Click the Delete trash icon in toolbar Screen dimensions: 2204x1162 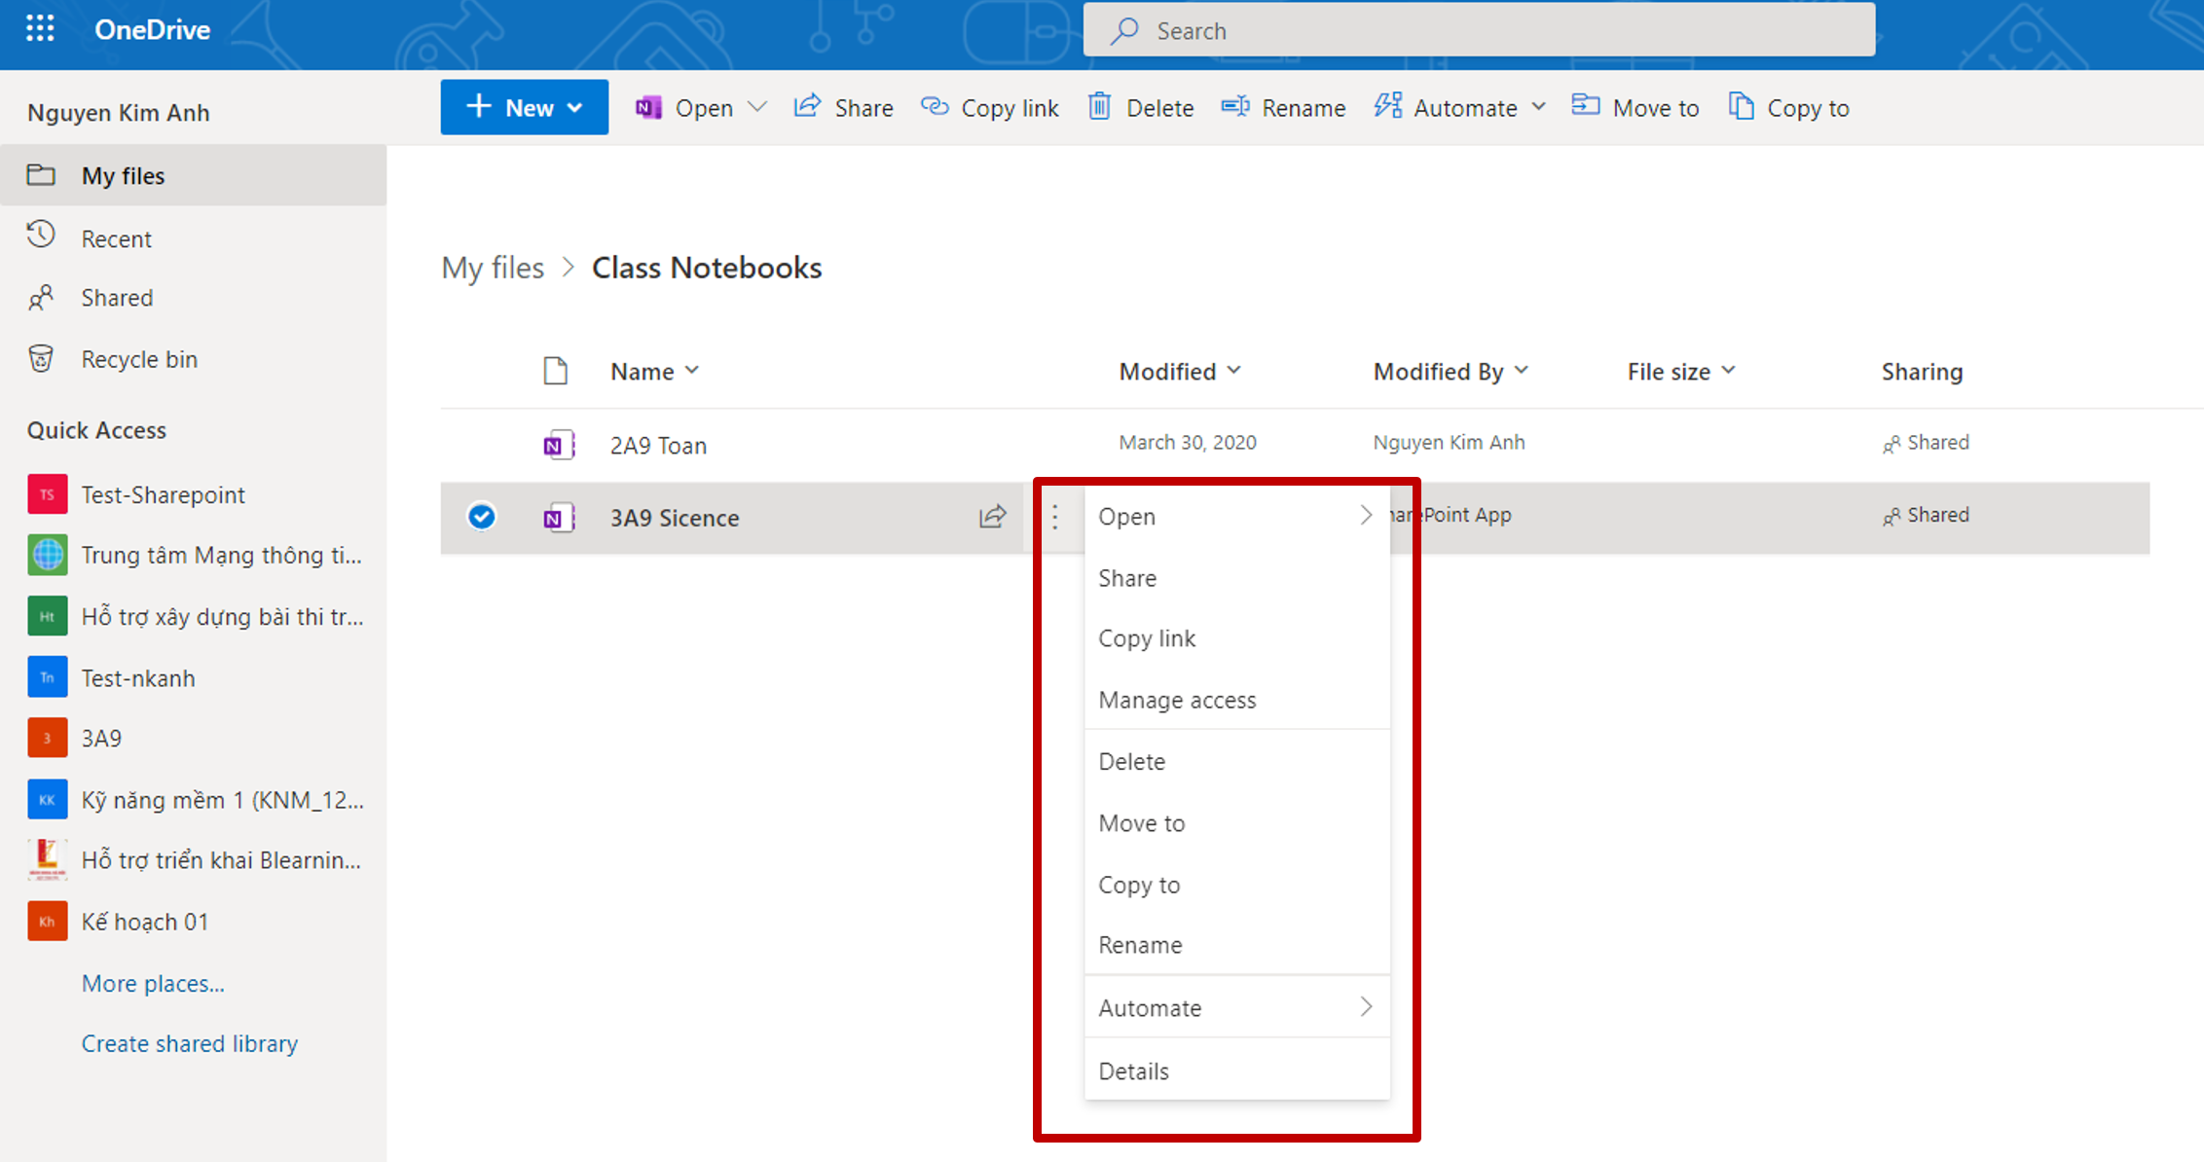pyautogui.click(x=1099, y=107)
